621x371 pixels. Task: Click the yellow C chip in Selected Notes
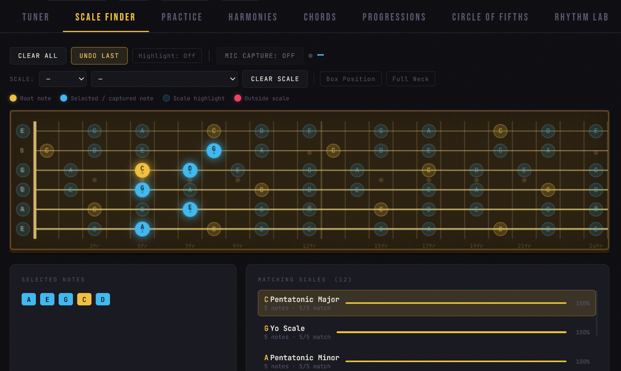[84, 299]
